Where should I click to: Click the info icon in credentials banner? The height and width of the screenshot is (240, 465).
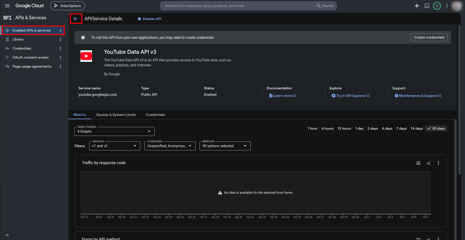pos(83,38)
